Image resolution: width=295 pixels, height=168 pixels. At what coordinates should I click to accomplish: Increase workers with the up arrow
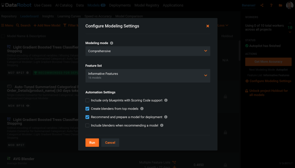pyautogui.click(x=290, y=23)
